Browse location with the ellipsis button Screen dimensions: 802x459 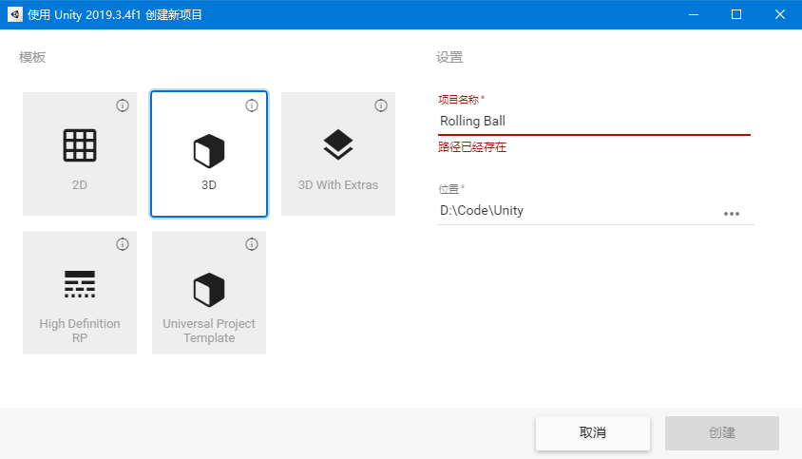pyautogui.click(x=732, y=214)
